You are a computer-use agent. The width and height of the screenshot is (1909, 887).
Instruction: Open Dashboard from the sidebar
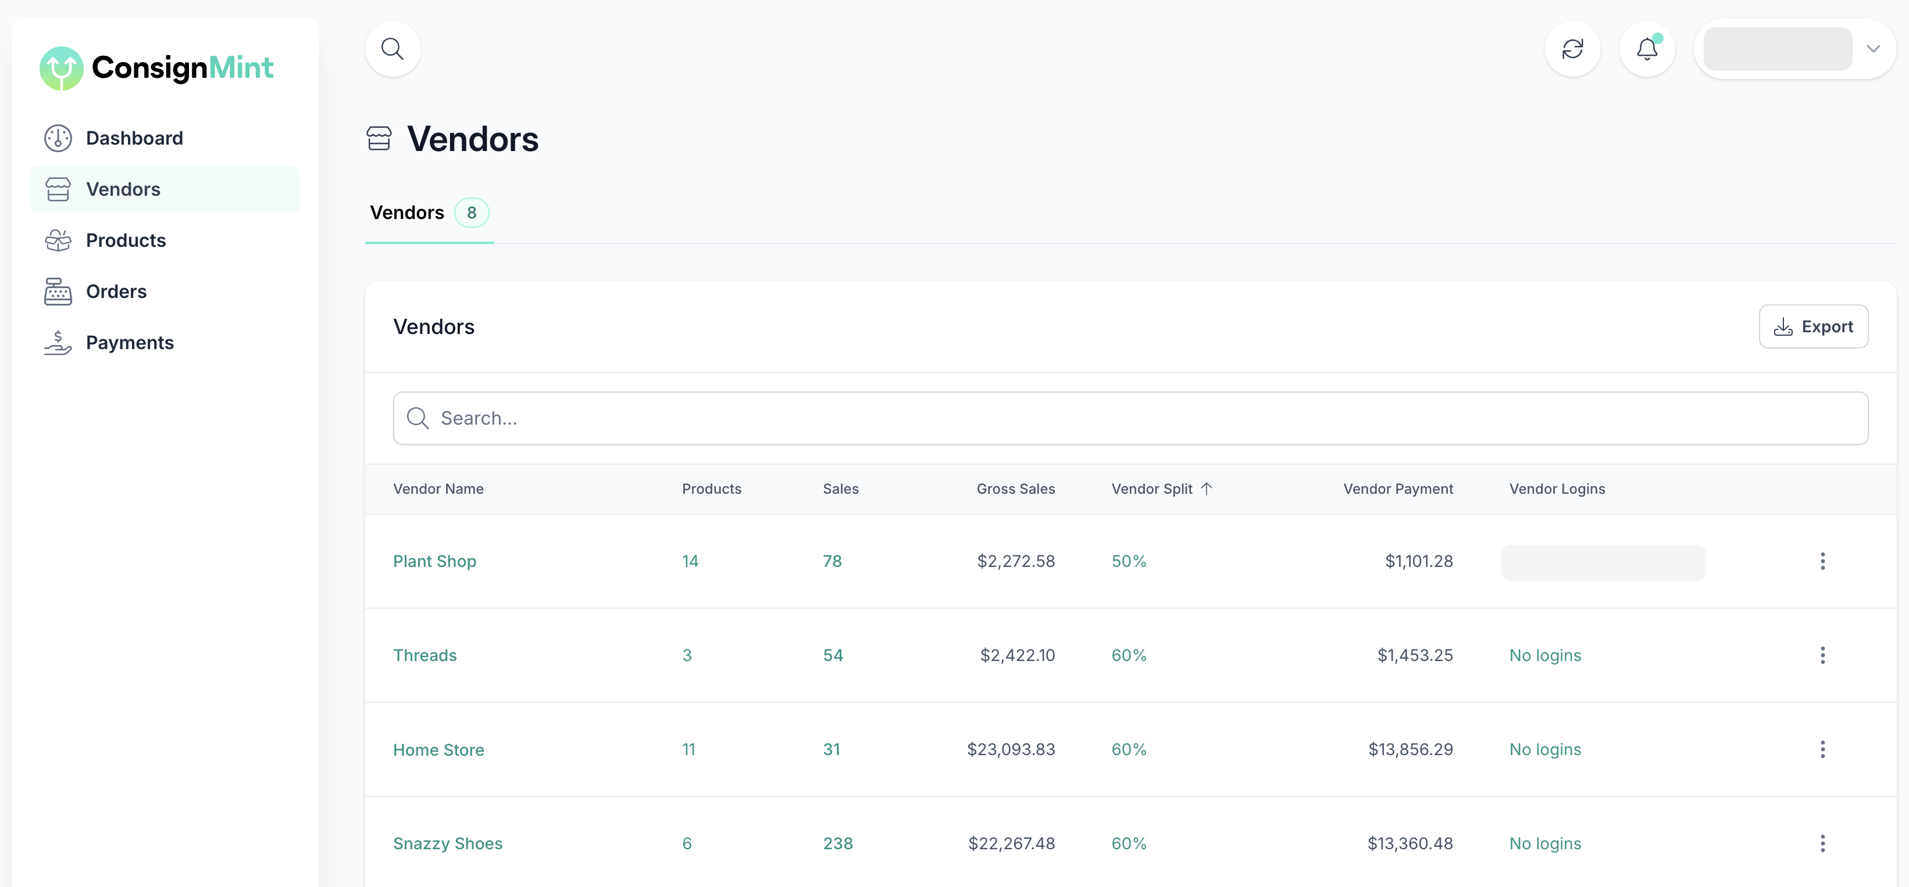coord(134,138)
